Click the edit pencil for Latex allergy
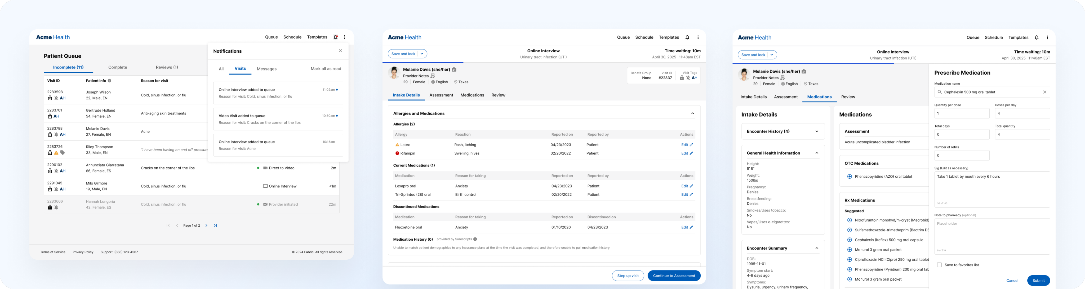This screenshot has height=289, width=1085. pos(691,145)
